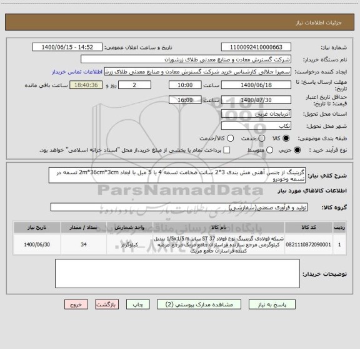Open اطلاعات تماس خریدار link

[x=77, y=72]
